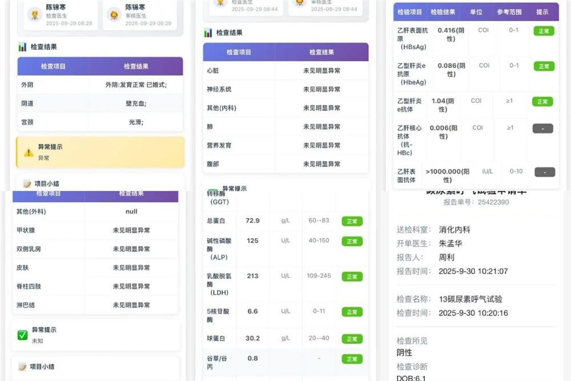Click the 报告时间 2025-9-30 10:21:07 value
Viewport: 571px width, 381px height.
click(x=473, y=271)
